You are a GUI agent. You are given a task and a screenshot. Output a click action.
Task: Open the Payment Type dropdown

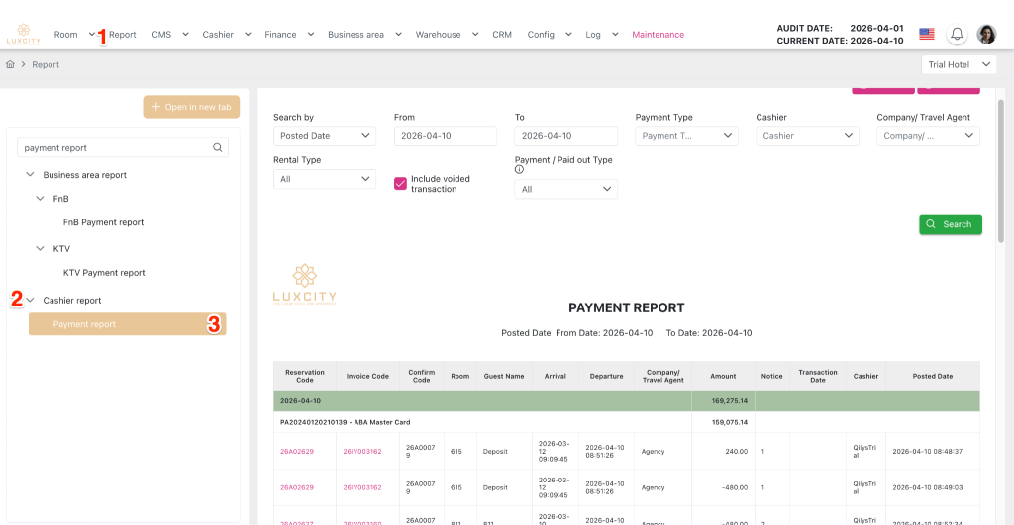coord(686,136)
